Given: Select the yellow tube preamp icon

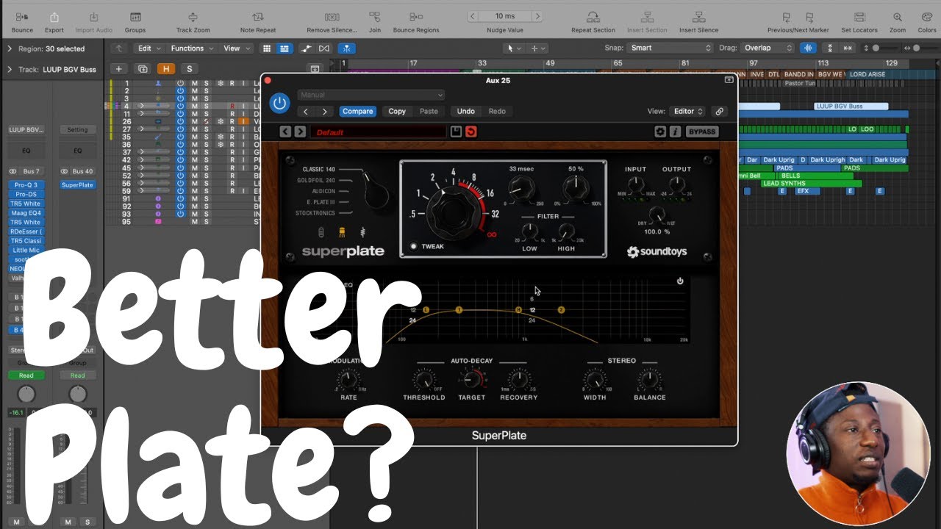Looking at the screenshot, I should click(x=343, y=232).
